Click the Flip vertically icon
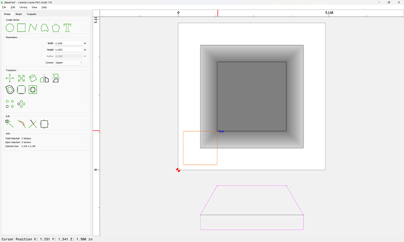Image resolution: width=404 pixels, height=242 pixels. 56,78
